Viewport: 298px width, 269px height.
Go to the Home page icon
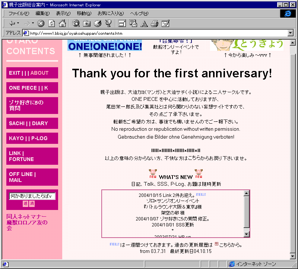click(62, 23)
